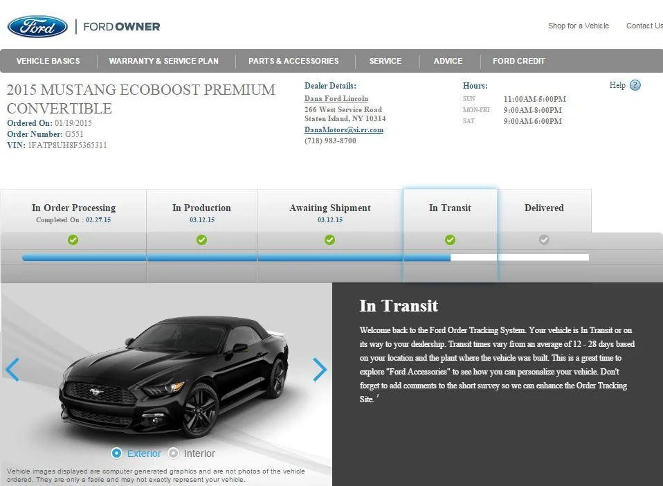663x486 pixels.
Task: Click the Saturday hours 9:00AM-6:00PM
Action: point(533,121)
